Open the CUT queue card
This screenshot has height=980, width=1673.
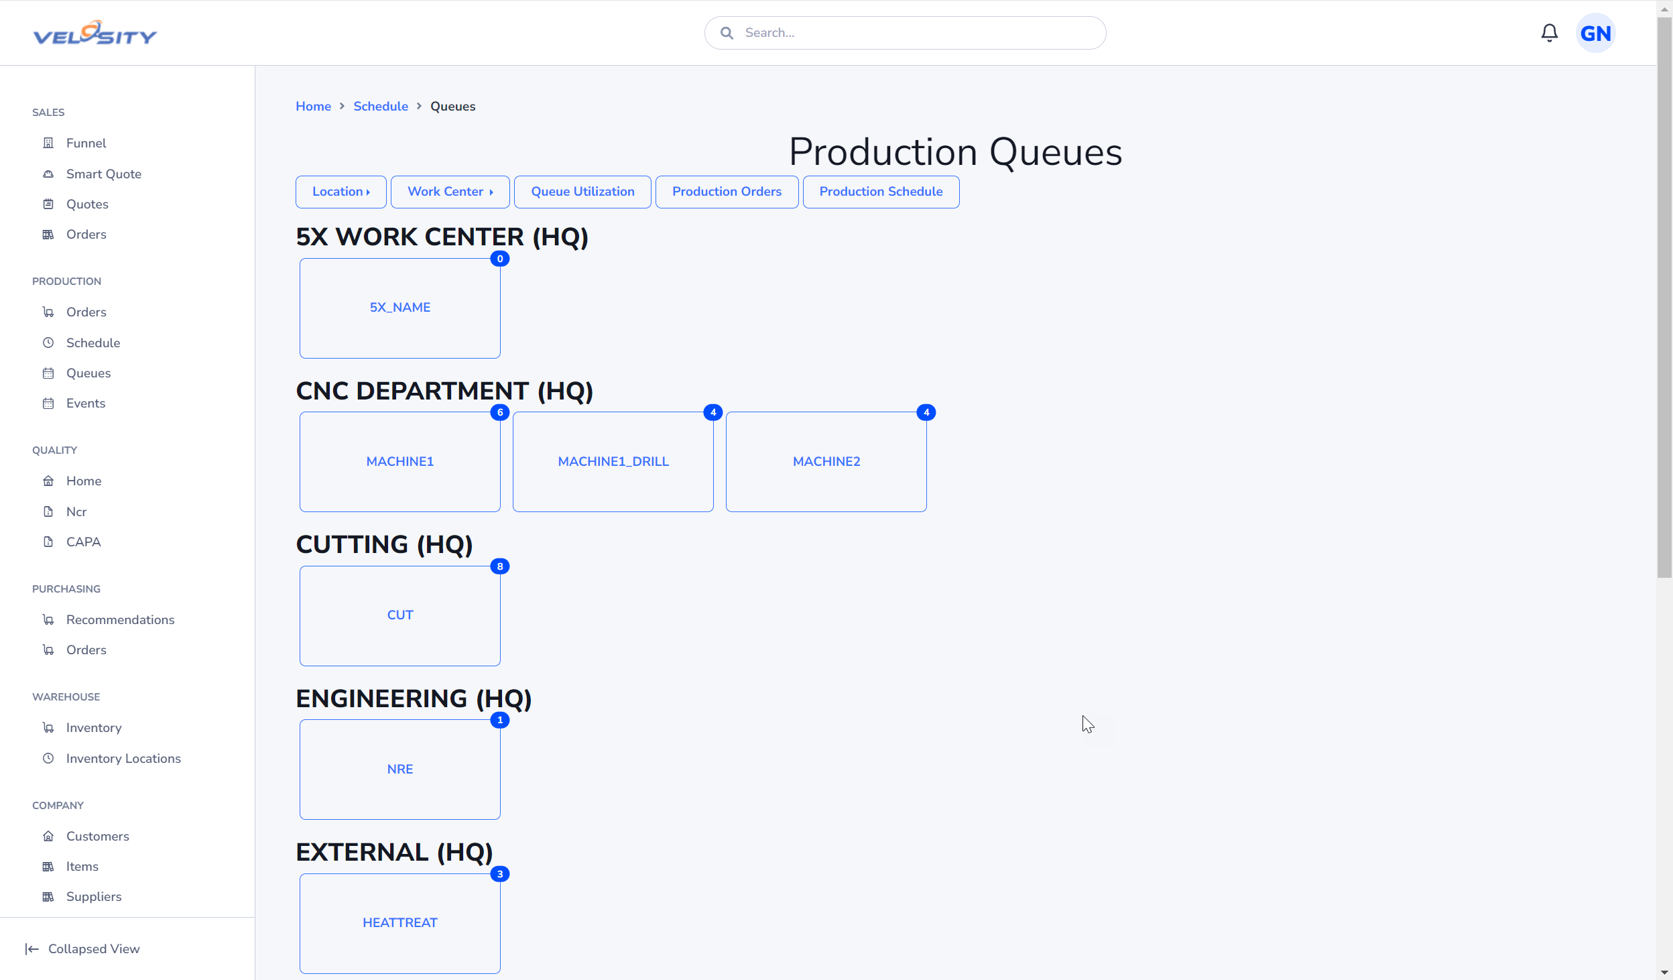tap(400, 616)
